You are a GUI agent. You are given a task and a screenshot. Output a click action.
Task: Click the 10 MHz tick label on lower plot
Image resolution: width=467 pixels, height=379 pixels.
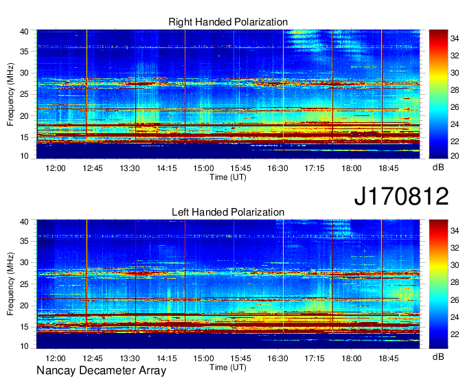(x=24, y=346)
